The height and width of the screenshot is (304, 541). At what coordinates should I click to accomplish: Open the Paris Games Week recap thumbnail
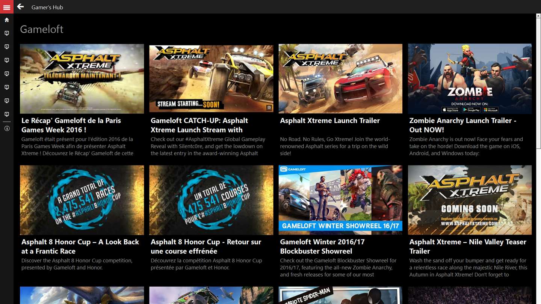click(82, 78)
